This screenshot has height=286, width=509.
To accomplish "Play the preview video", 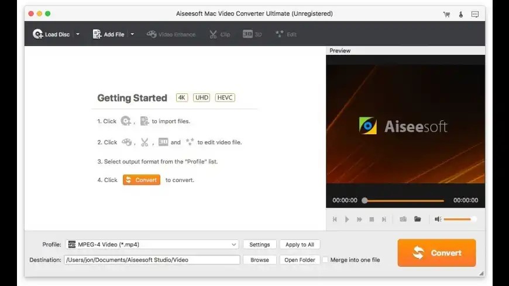I will tap(347, 219).
